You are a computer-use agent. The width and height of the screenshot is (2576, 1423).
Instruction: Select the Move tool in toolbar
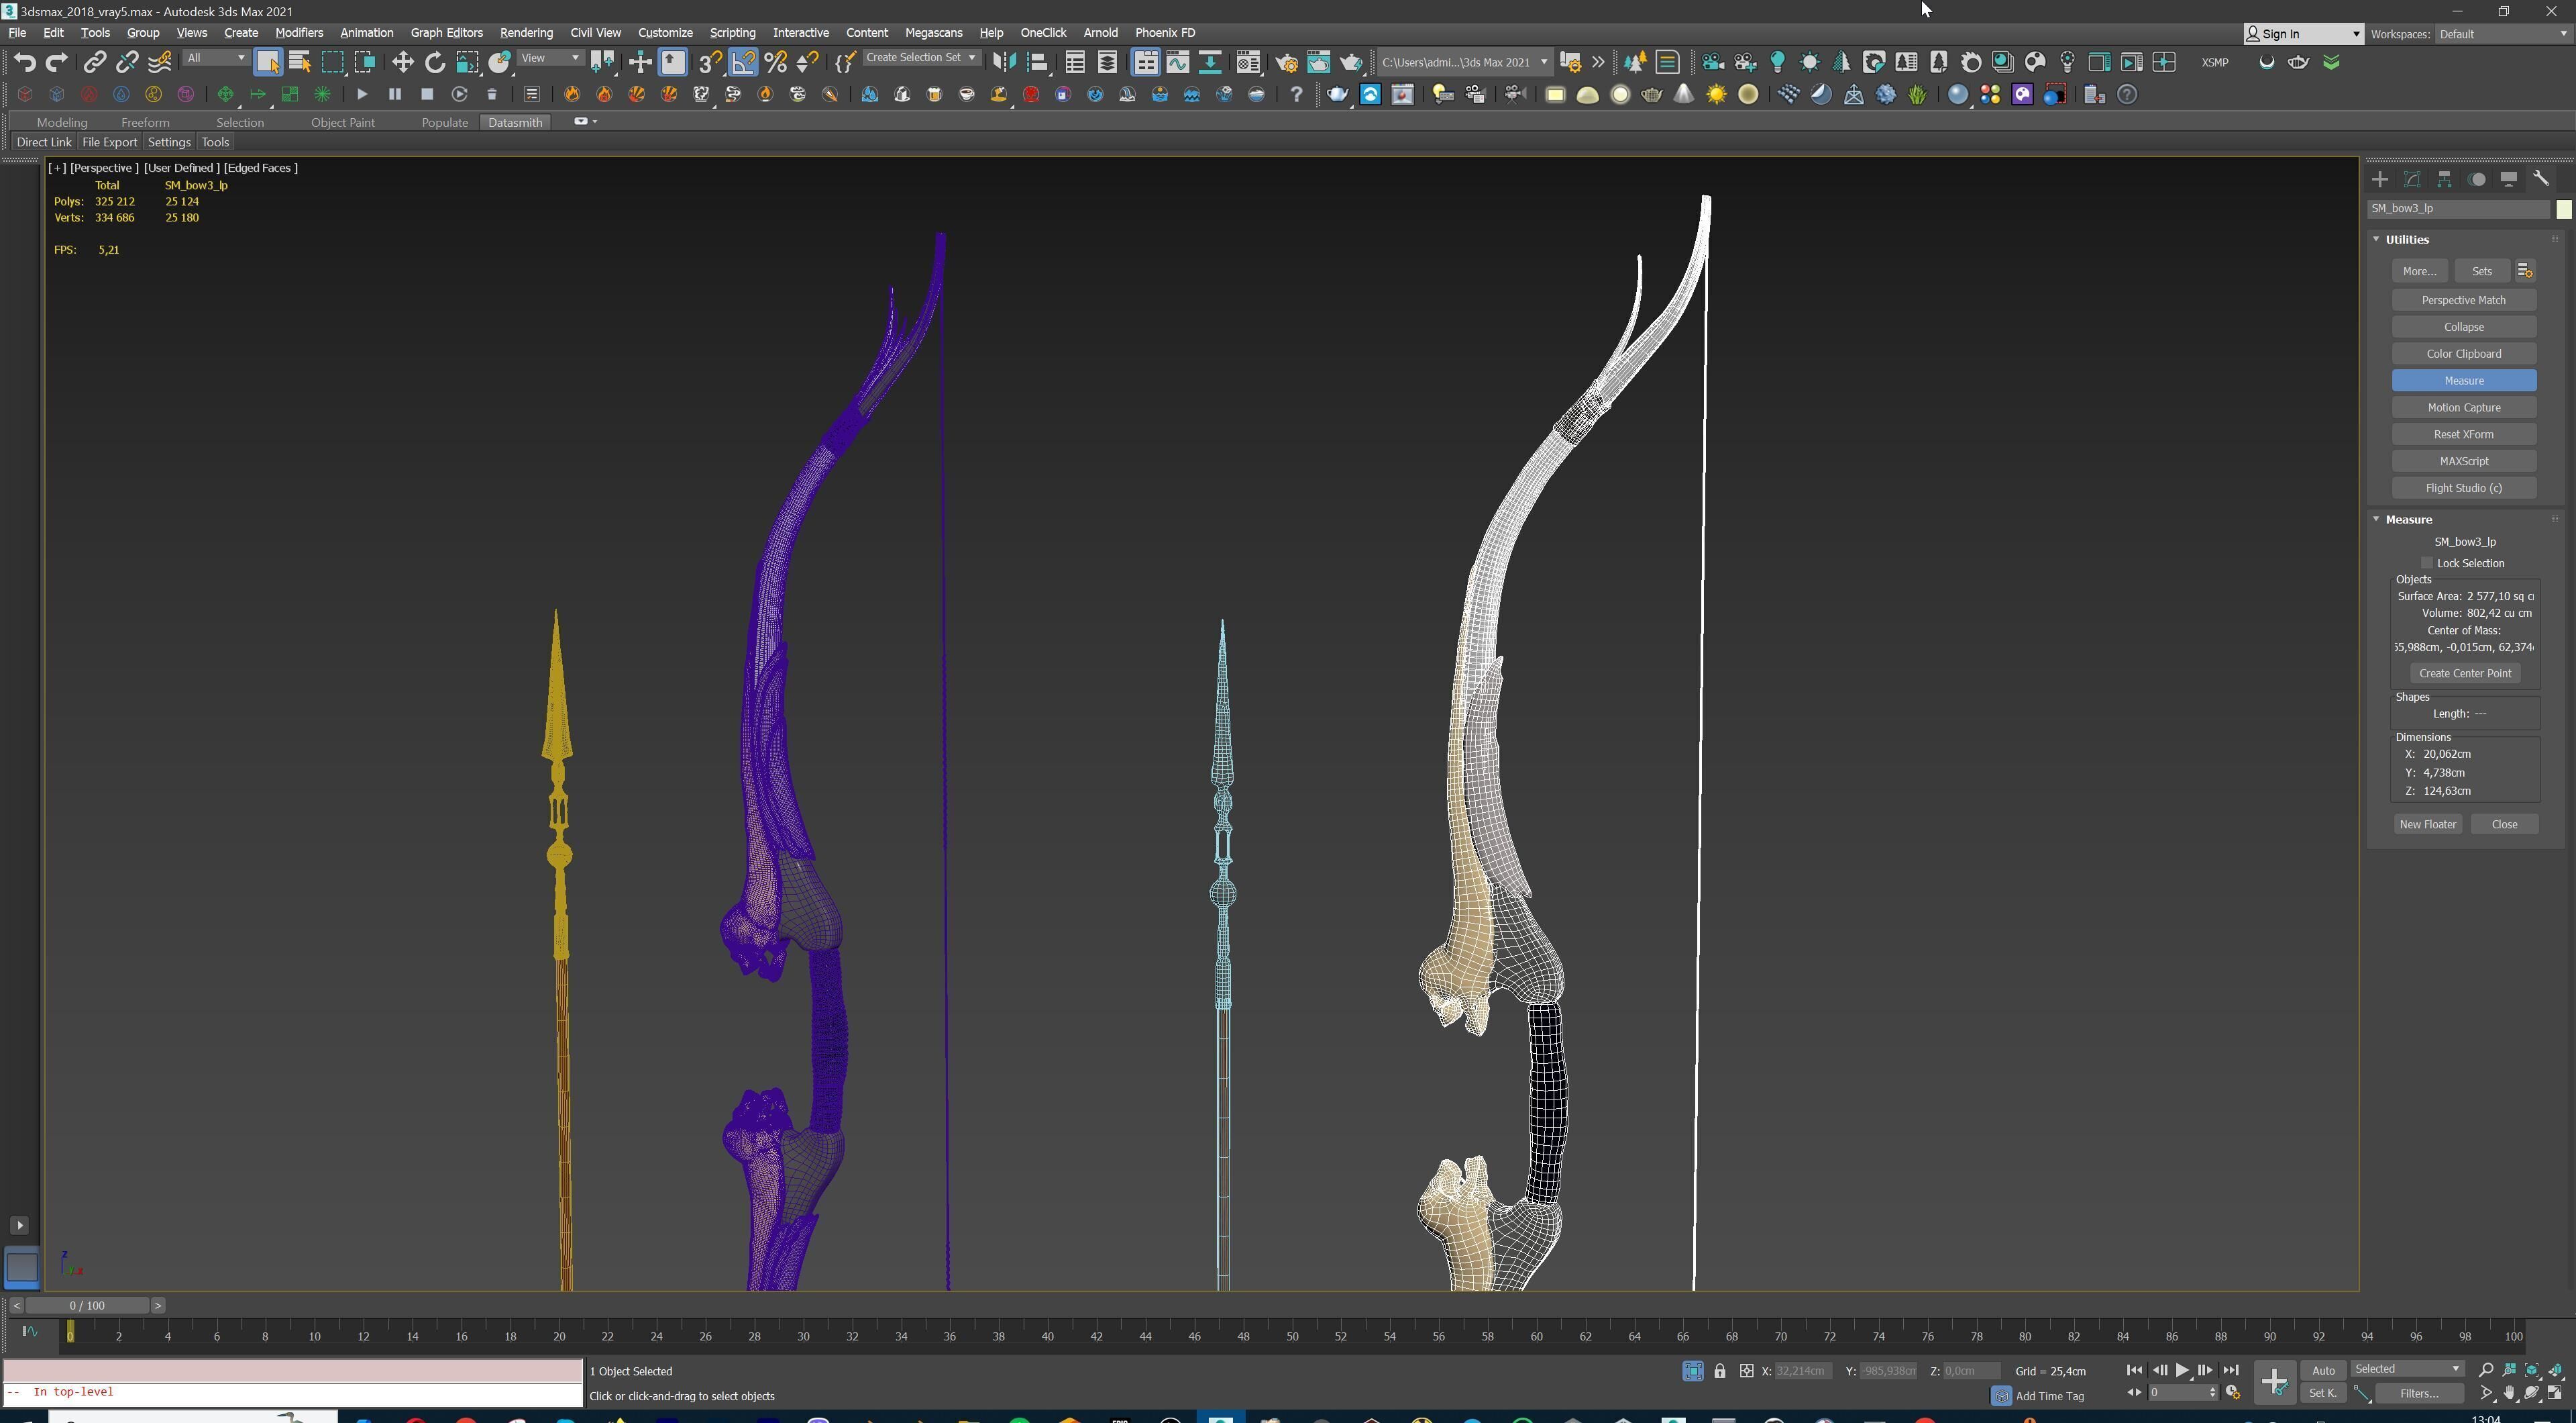(x=402, y=62)
